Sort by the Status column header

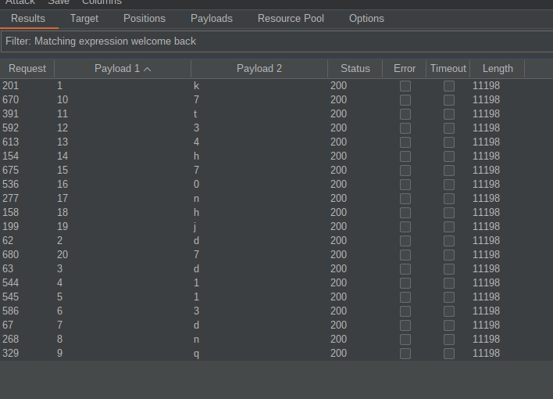pyautogui.click(x=355, y=69)
